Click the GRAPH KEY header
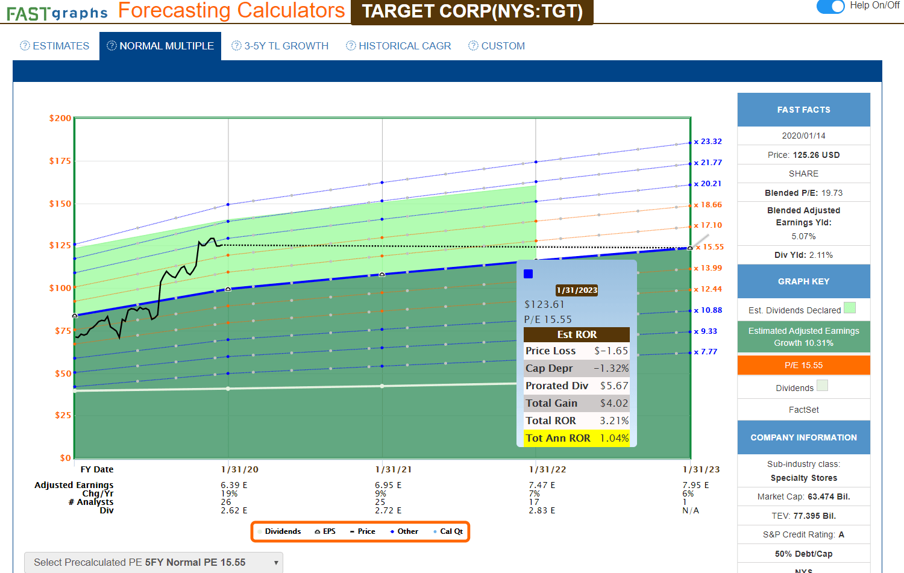Image resolution: width=904 pixels, height=573 pixels. tap(804, 281)
